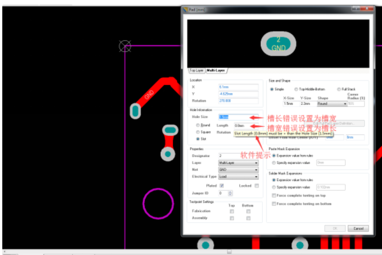This screenshot has height=255, width=382.
Task: Click the origin crosshair marker on the PCB
Action: (125, 46)
